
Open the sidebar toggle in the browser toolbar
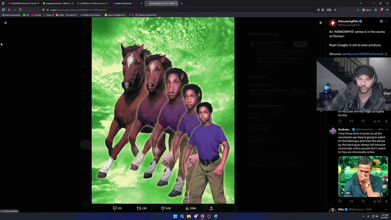pyautogui.click(x=4, y=10)
